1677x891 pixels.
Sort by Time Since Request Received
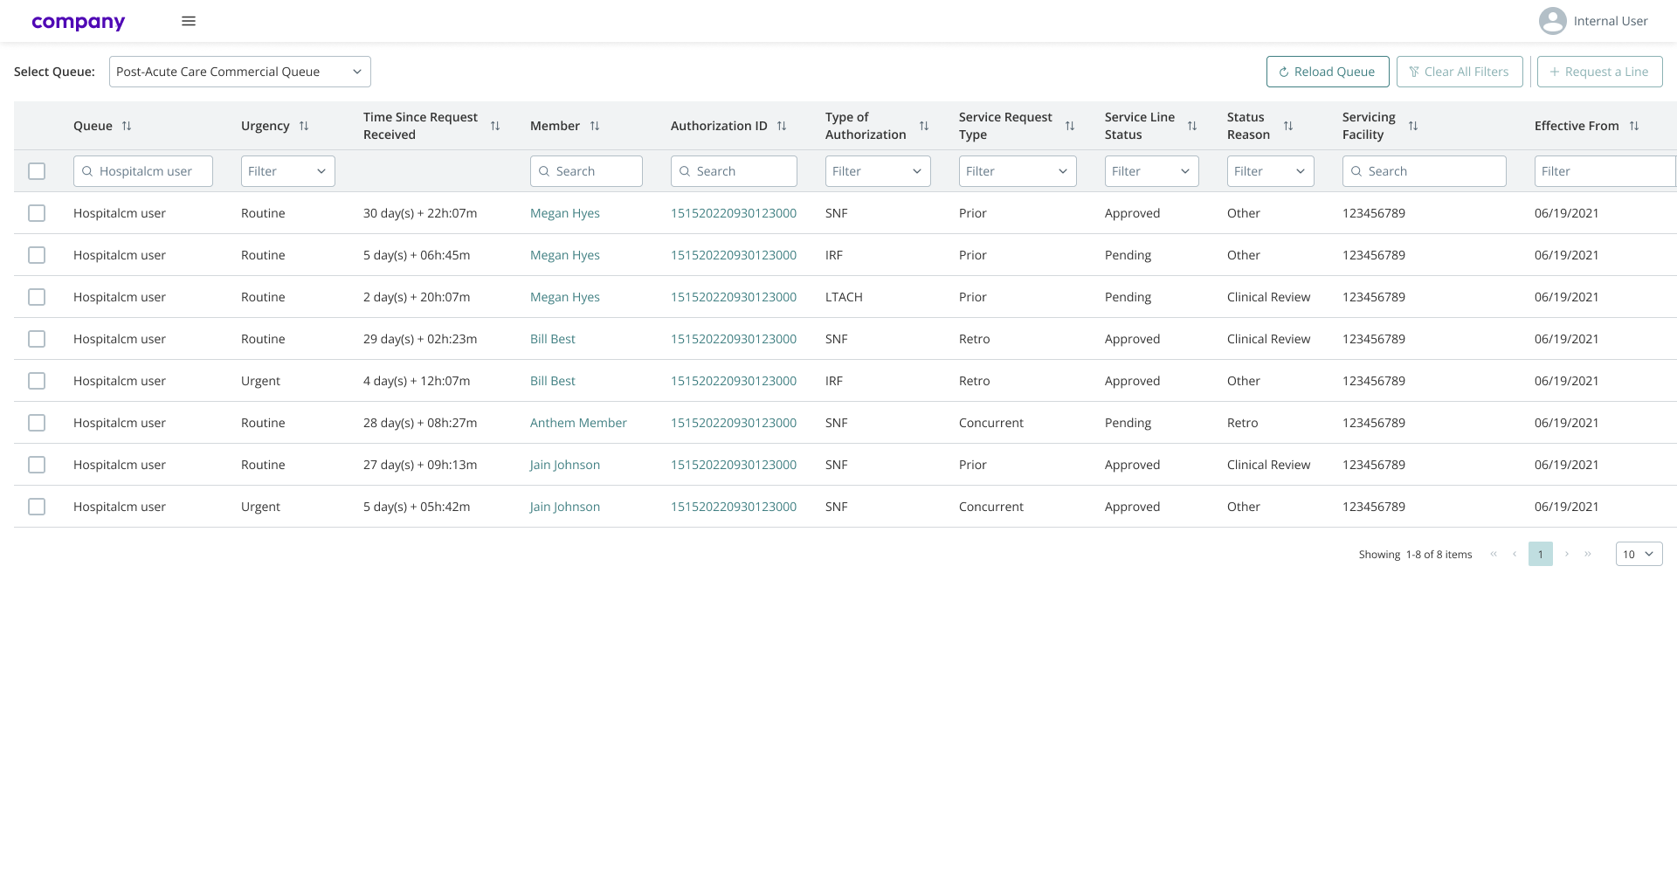495,126
